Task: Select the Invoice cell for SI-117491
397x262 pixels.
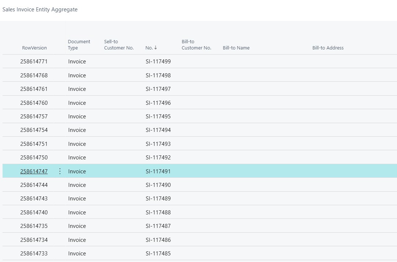Action: point(77,171)
